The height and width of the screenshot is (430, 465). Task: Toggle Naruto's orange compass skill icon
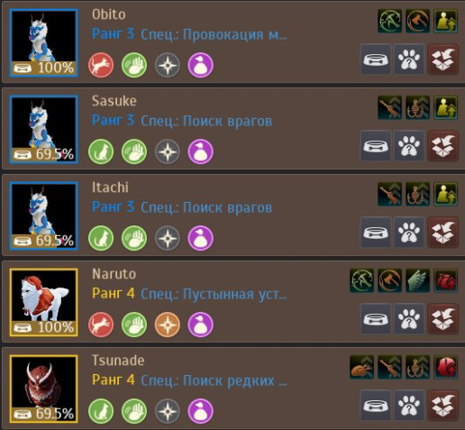tap(168, 325)
